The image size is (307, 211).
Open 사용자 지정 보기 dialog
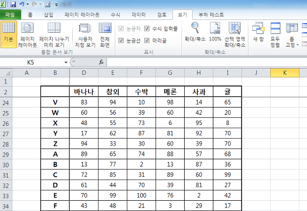coord(85,34)
